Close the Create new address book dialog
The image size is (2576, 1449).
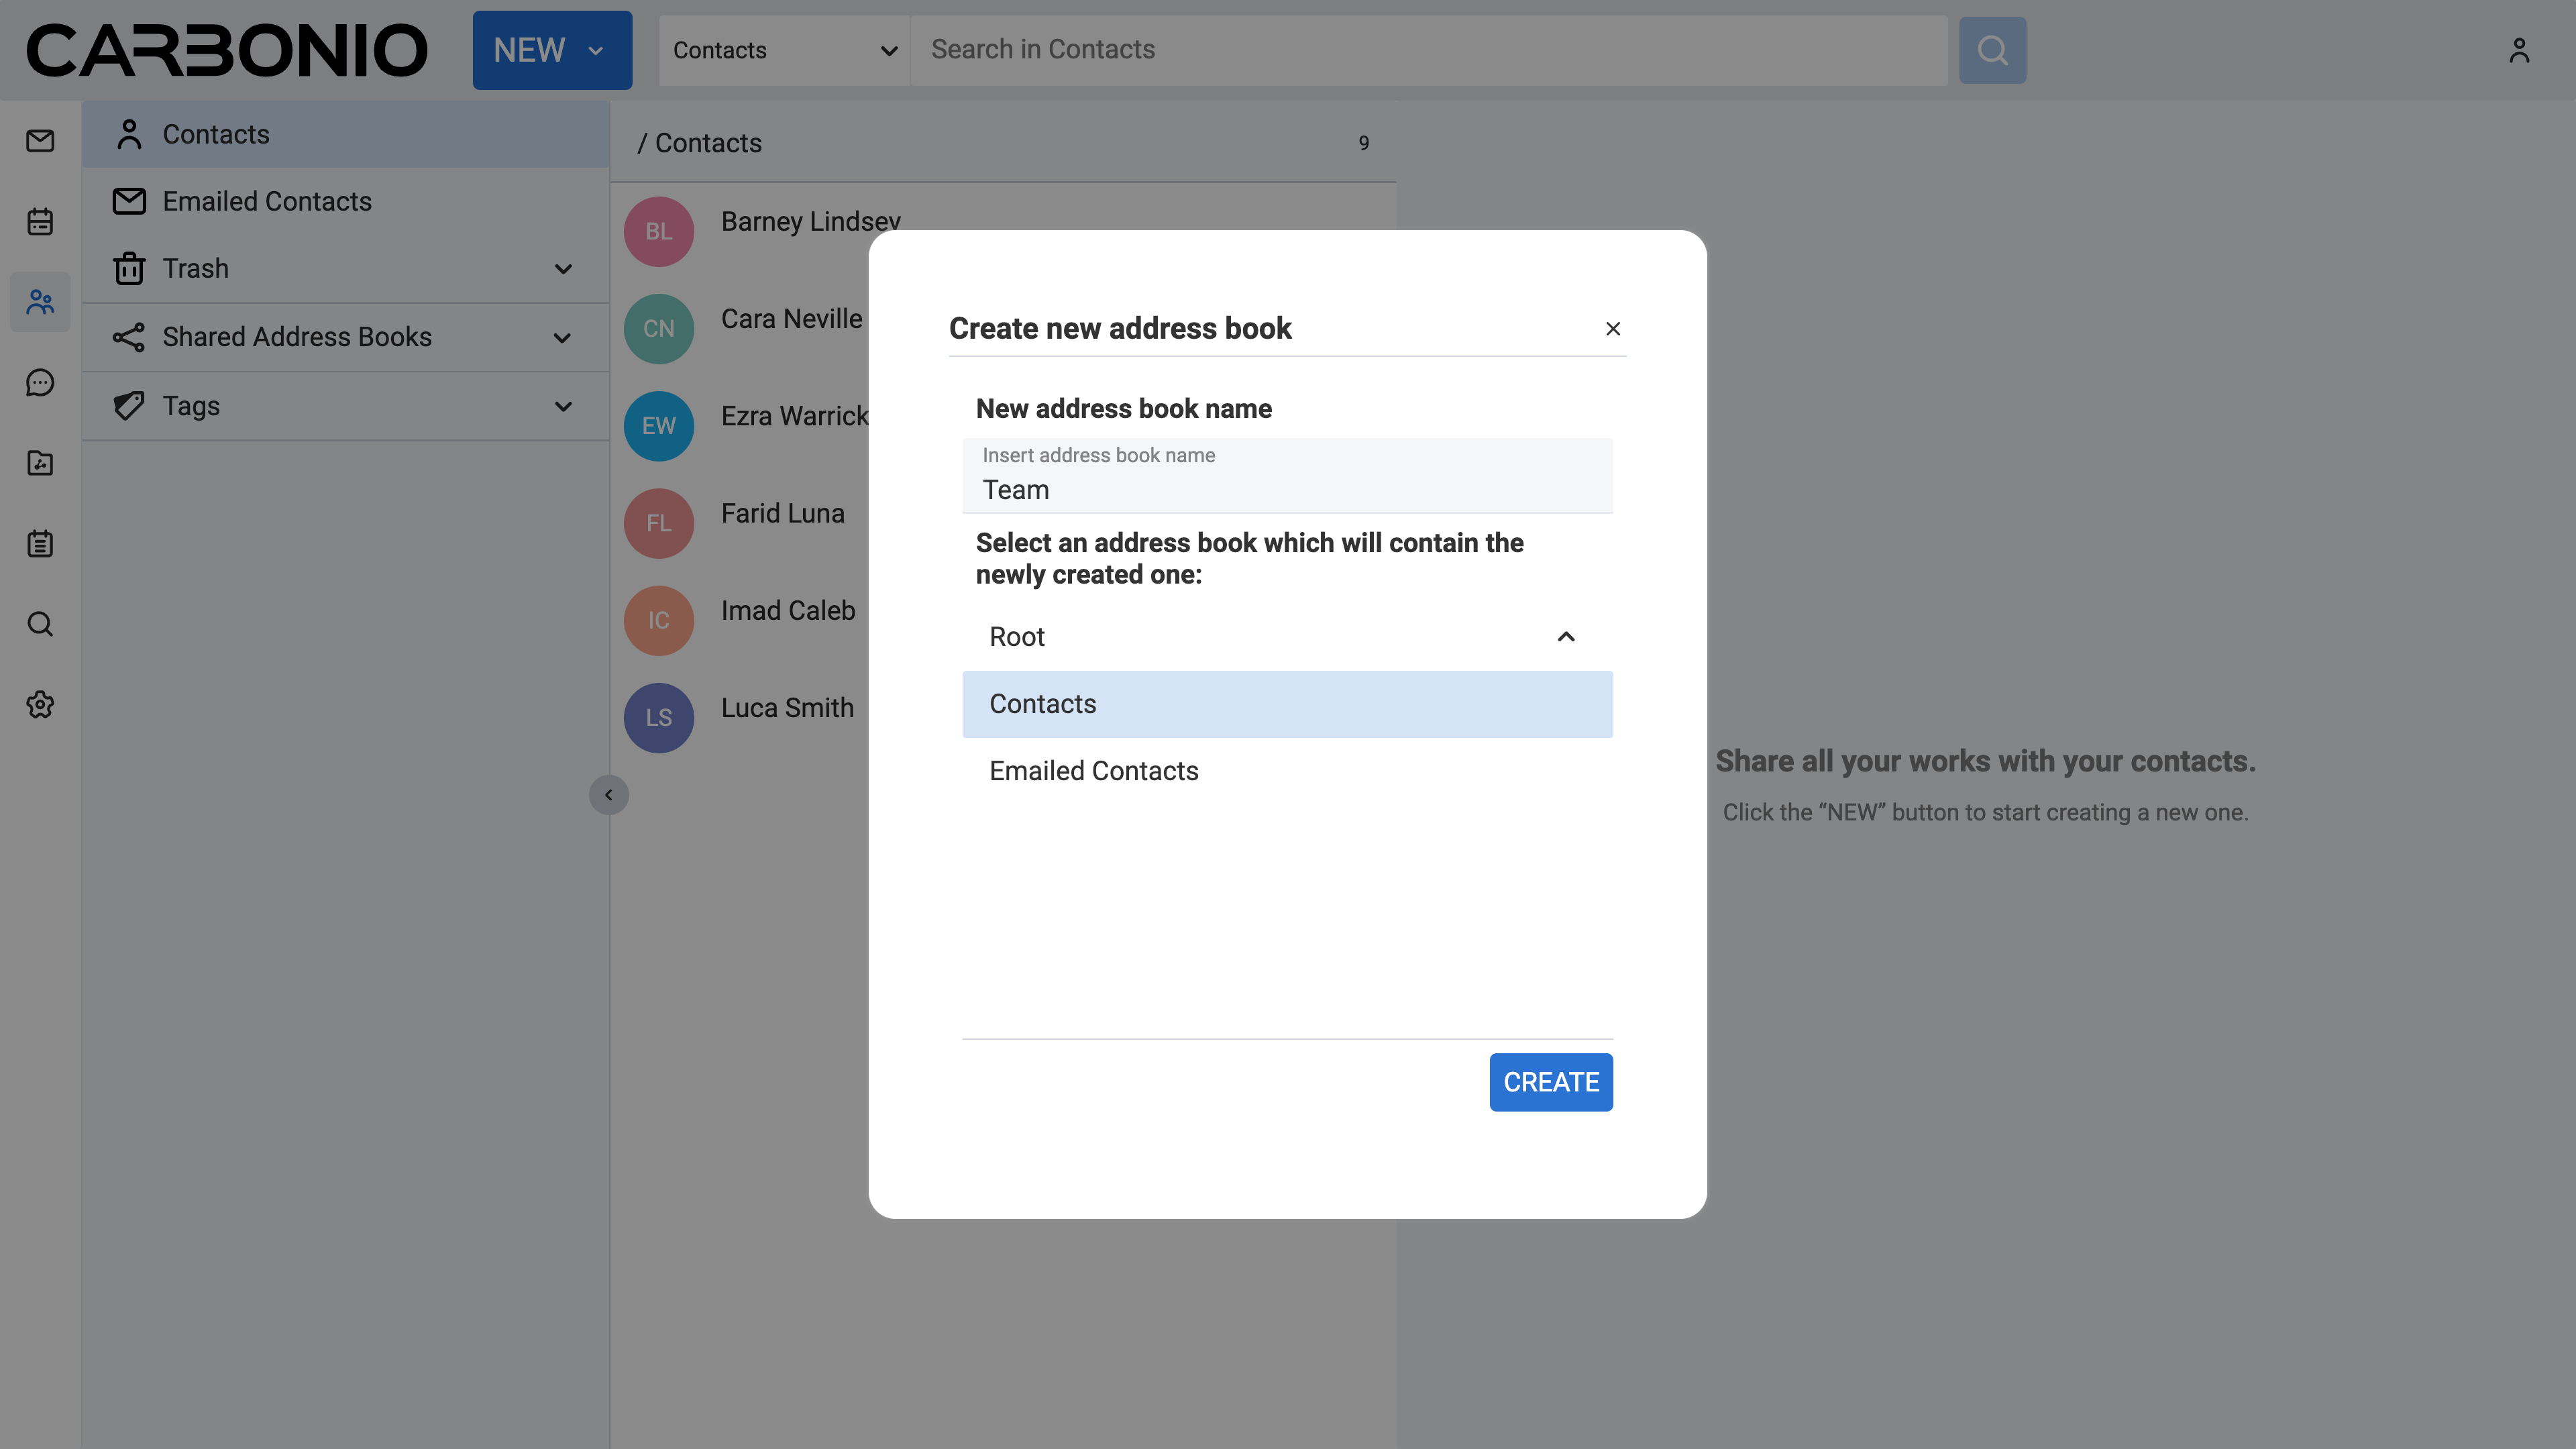[1612, 329]
